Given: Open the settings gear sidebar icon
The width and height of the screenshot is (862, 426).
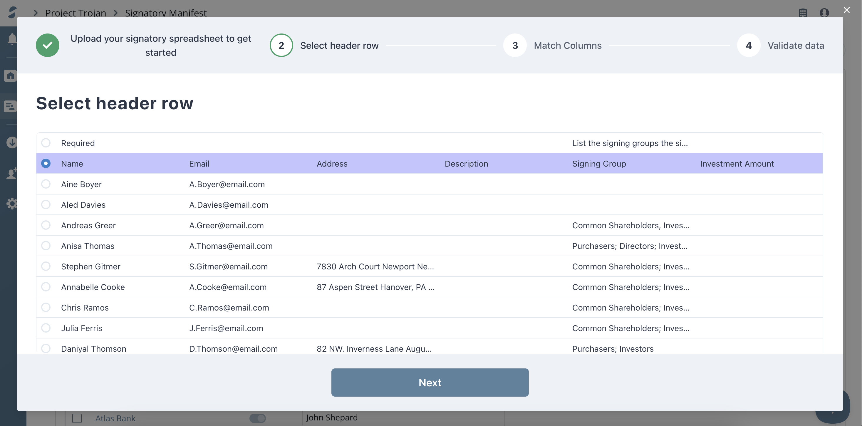Looking at the screenshot, I should tap(12, 204).
